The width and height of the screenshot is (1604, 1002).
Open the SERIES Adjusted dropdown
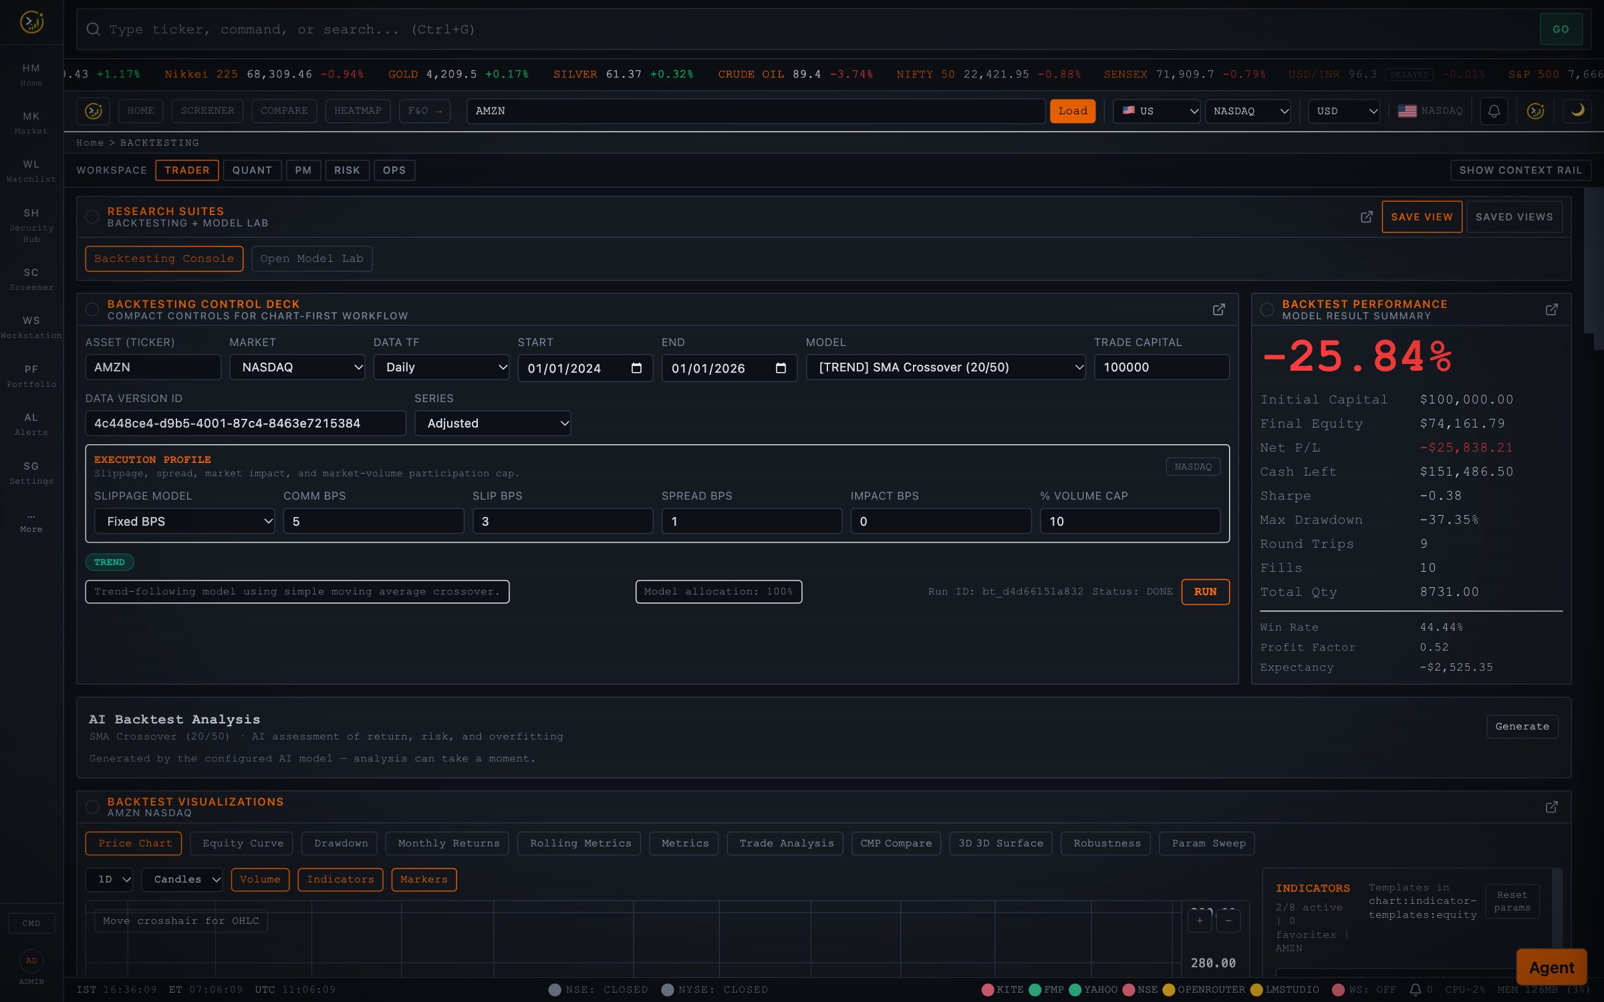tap(493, 424)
